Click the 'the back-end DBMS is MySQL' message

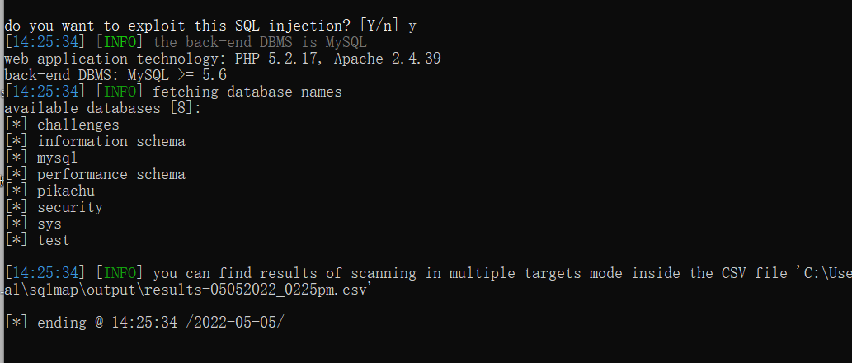click(259, 42)
